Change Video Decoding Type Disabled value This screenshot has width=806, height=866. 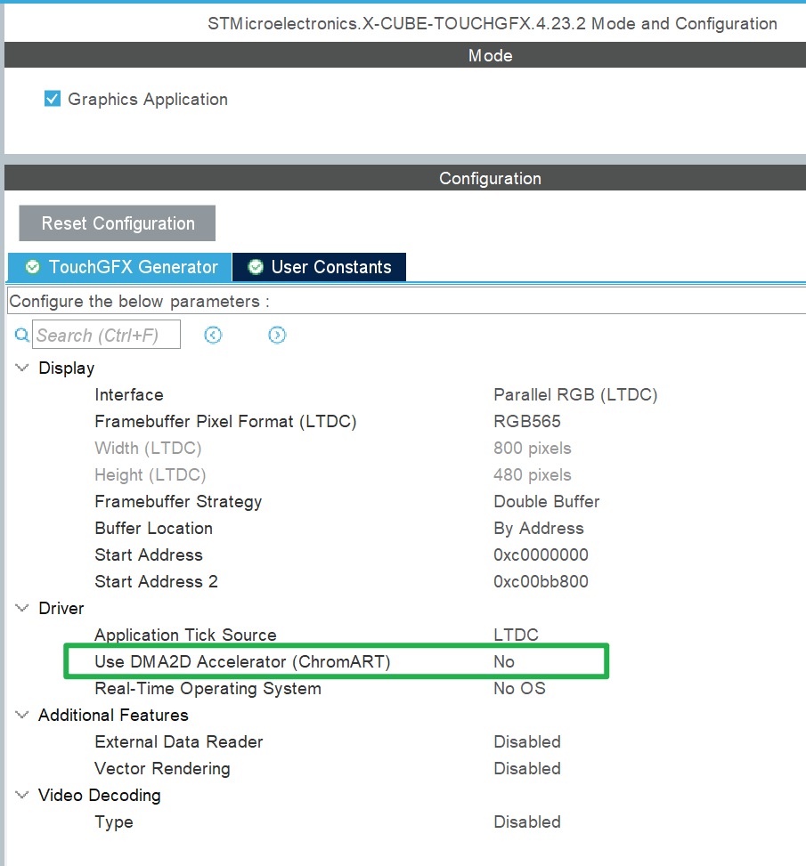tap(527, 821)
